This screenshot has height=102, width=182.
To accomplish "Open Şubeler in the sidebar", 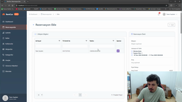I will tap(13, 33).
